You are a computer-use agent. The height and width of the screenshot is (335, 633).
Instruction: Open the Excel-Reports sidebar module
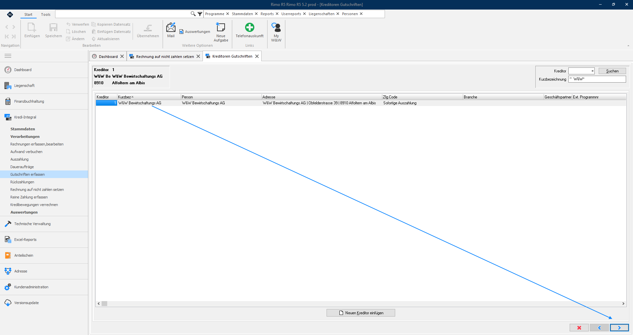[x=44, y=240]
